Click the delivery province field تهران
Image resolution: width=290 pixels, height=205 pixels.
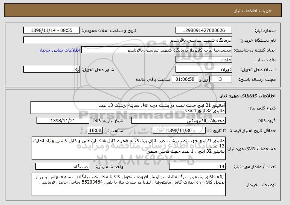pos(204,70)
